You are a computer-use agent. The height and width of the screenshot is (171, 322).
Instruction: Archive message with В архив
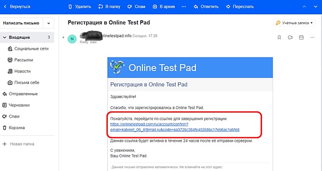pos(164,7)
